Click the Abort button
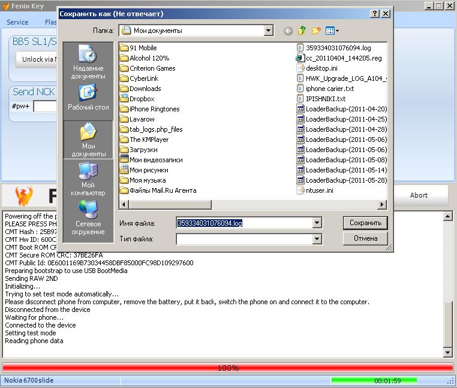Screen dimensions: 457x388 419,195
